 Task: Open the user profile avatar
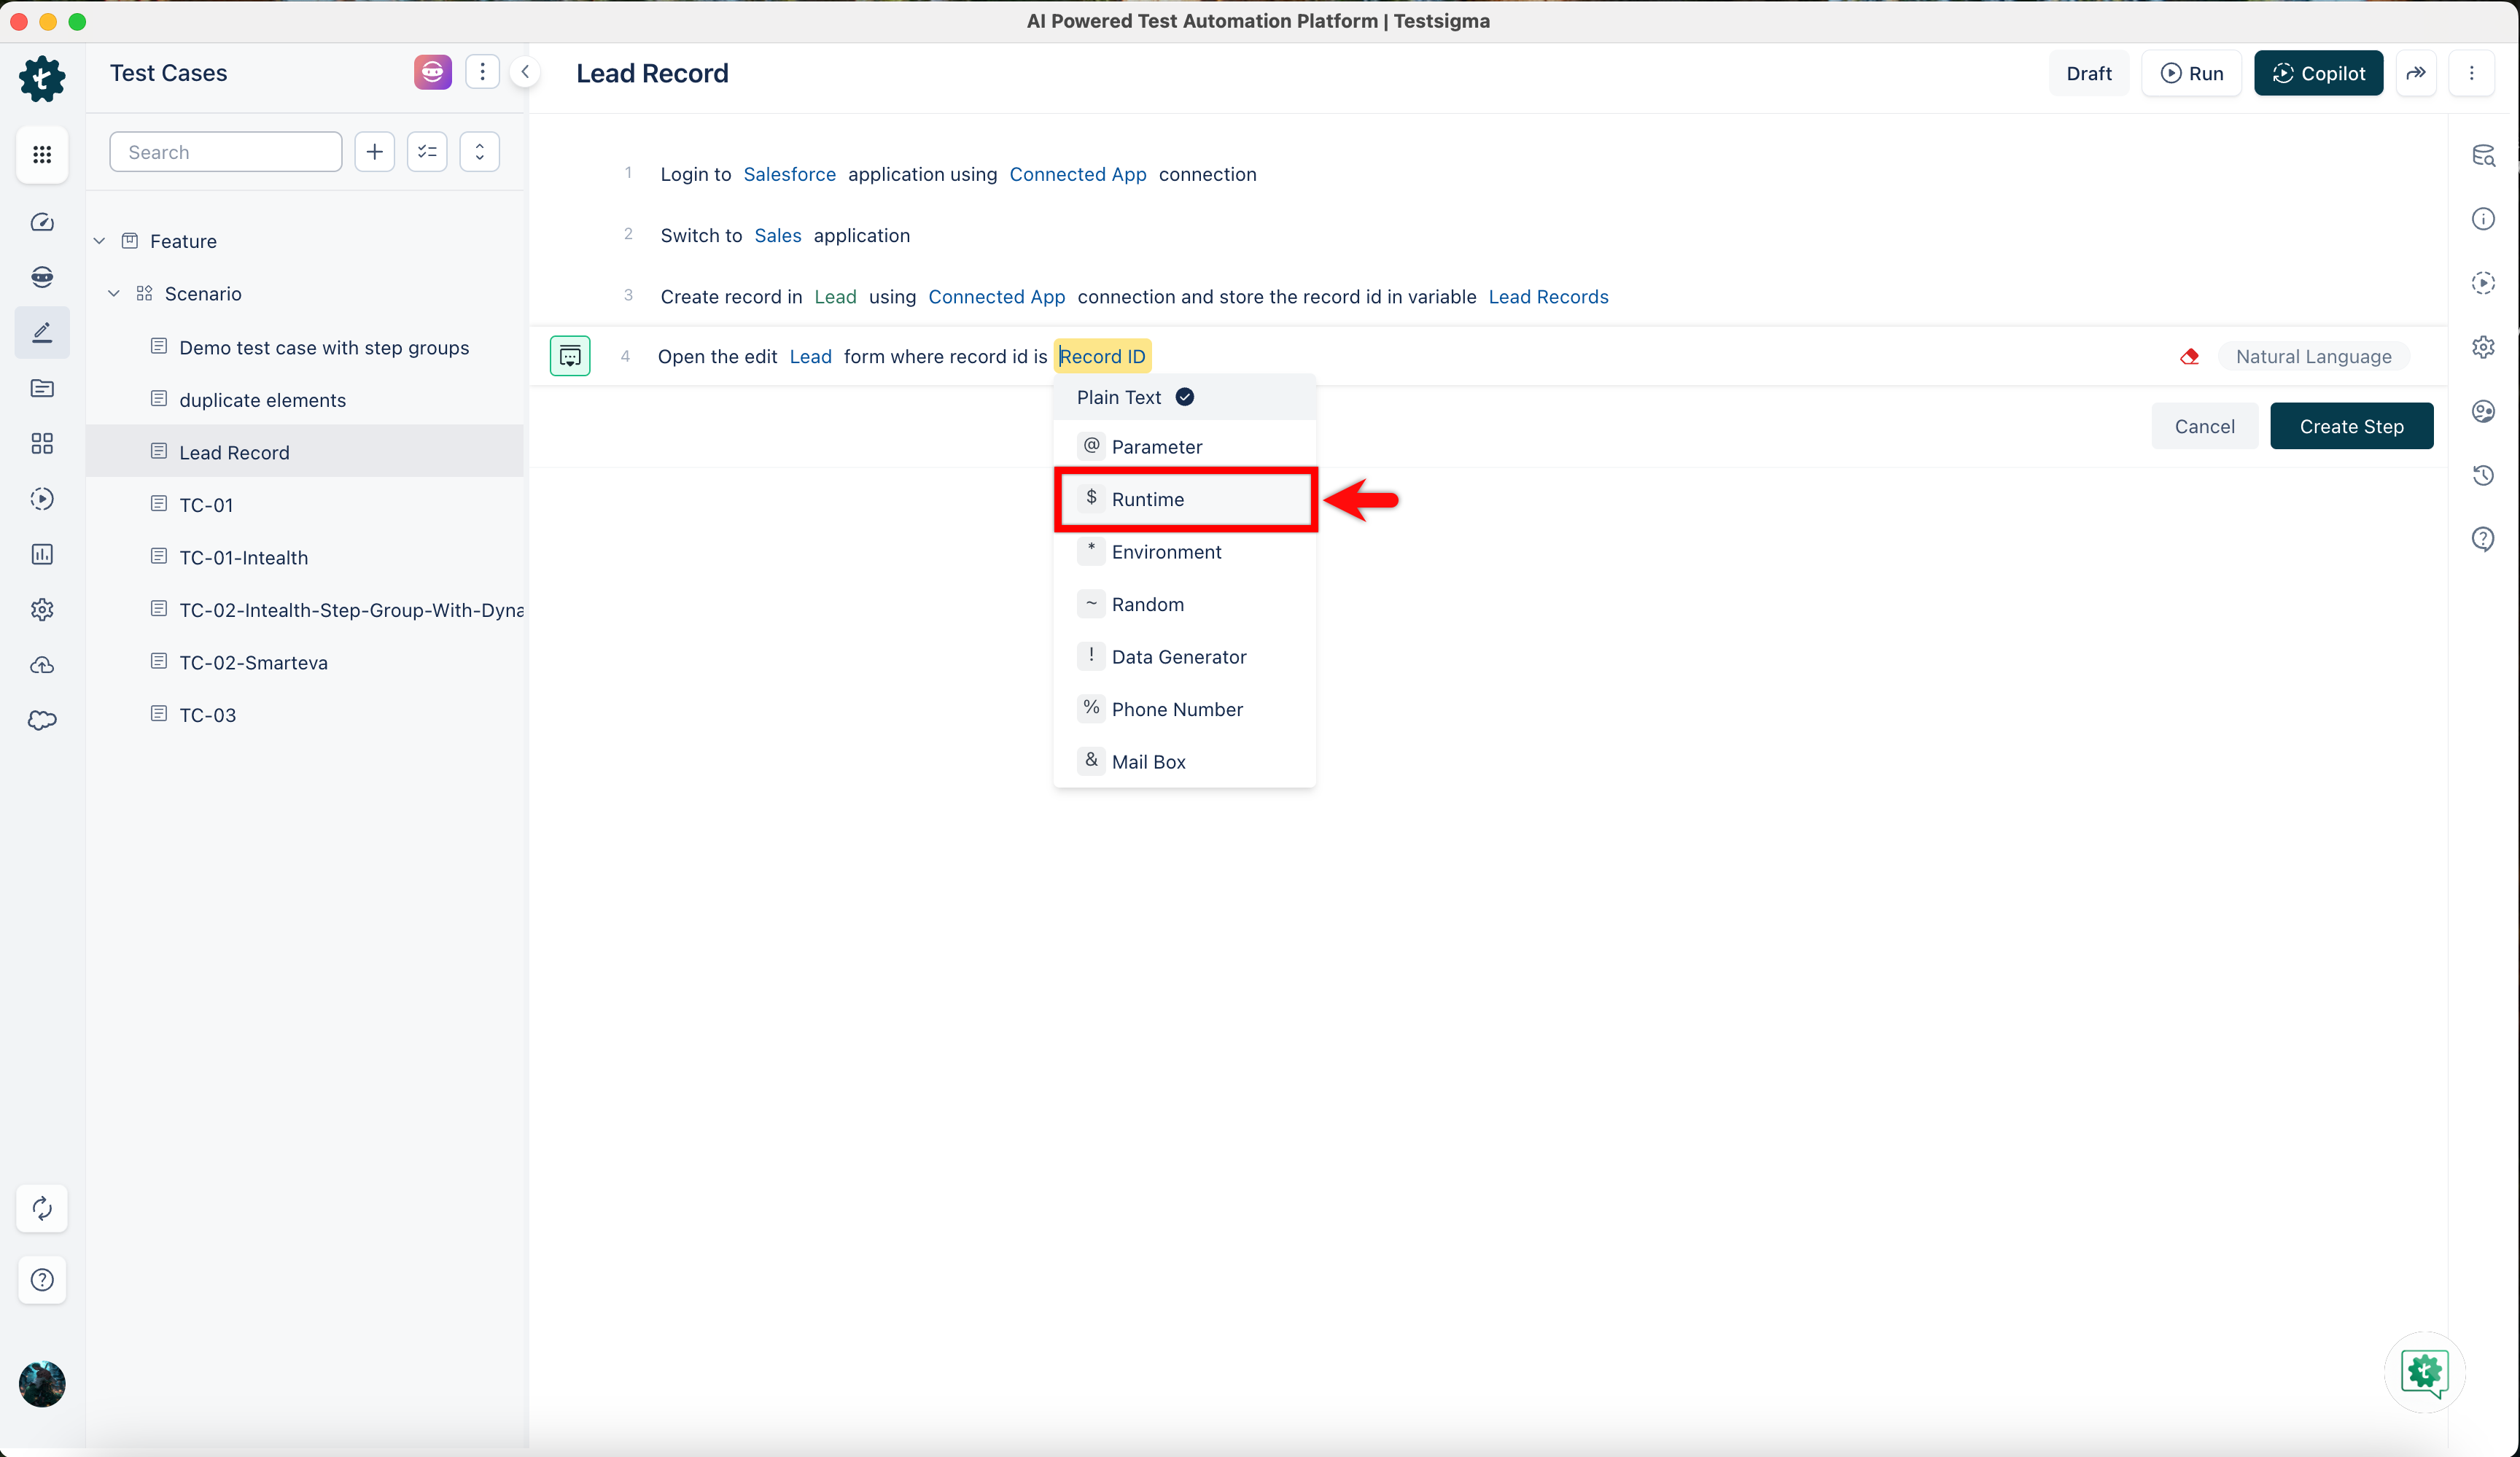click(42, 1384)
